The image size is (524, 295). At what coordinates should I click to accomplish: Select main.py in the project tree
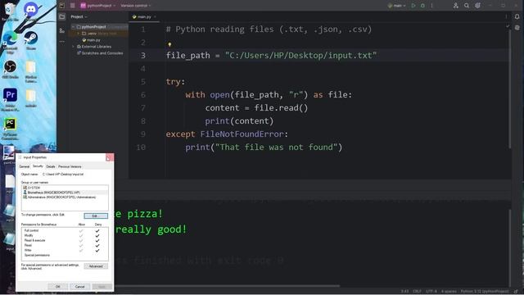(91, 40)
